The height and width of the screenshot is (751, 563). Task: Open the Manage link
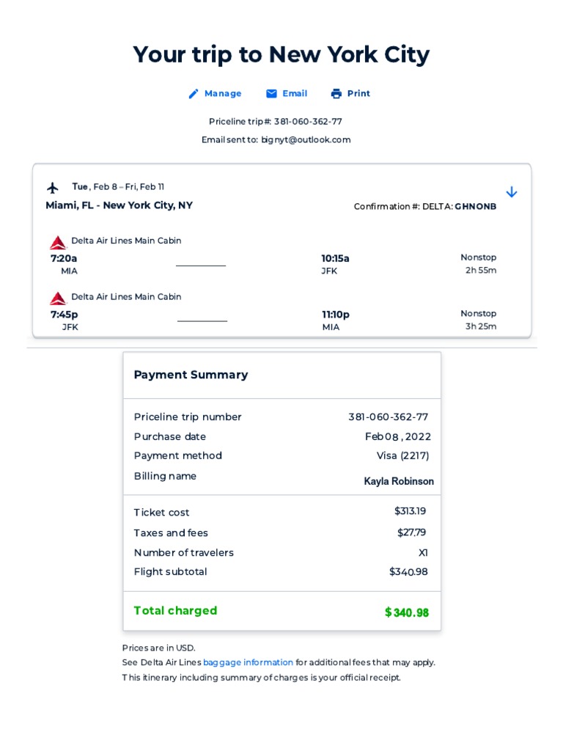223,94
